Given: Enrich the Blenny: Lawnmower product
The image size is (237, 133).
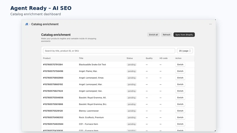Looking at the screenshot, I should click(x=180, y=111).
